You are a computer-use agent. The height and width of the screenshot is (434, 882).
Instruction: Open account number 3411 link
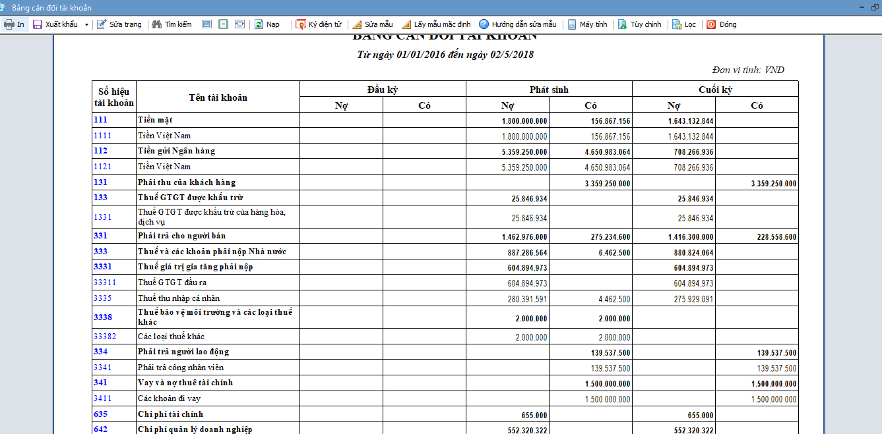102,398
